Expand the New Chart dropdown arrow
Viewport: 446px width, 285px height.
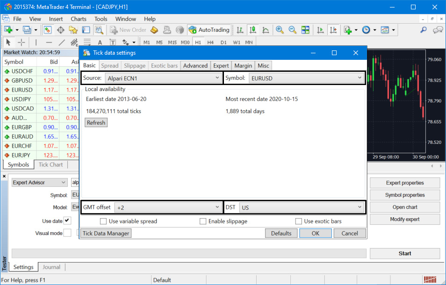pos(17,30)
